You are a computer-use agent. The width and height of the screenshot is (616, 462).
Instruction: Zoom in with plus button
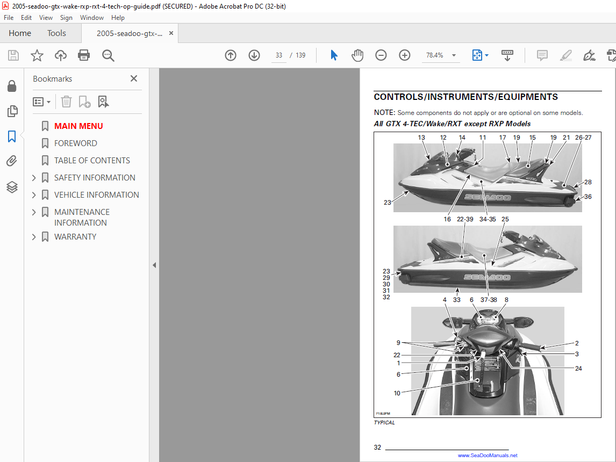[404, 55]
